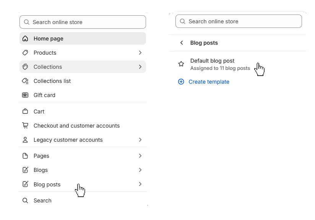Click the star icon beside Default blog post
Image resolution: width=315 pixels, height=220 pixels.
(181, 64)
